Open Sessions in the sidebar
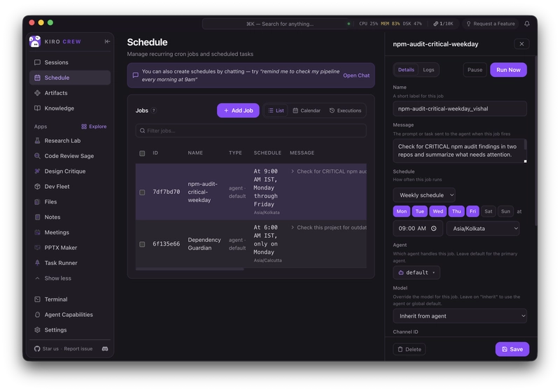 (70, 62)
